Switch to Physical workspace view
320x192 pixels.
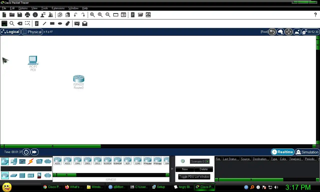click(x=32, y=32)
